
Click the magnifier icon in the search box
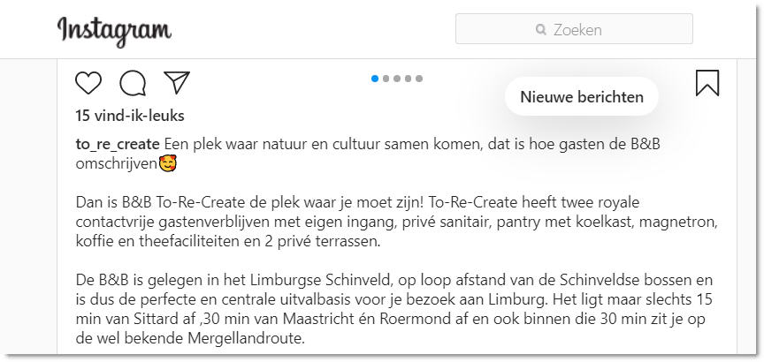tap(541, 30)
